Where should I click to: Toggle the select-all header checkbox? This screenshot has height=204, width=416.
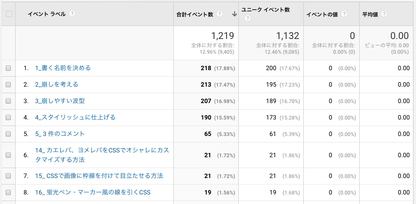(x=9, y=14)
